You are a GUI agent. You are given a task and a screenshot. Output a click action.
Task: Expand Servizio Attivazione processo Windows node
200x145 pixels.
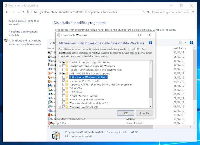pos(60,66)
